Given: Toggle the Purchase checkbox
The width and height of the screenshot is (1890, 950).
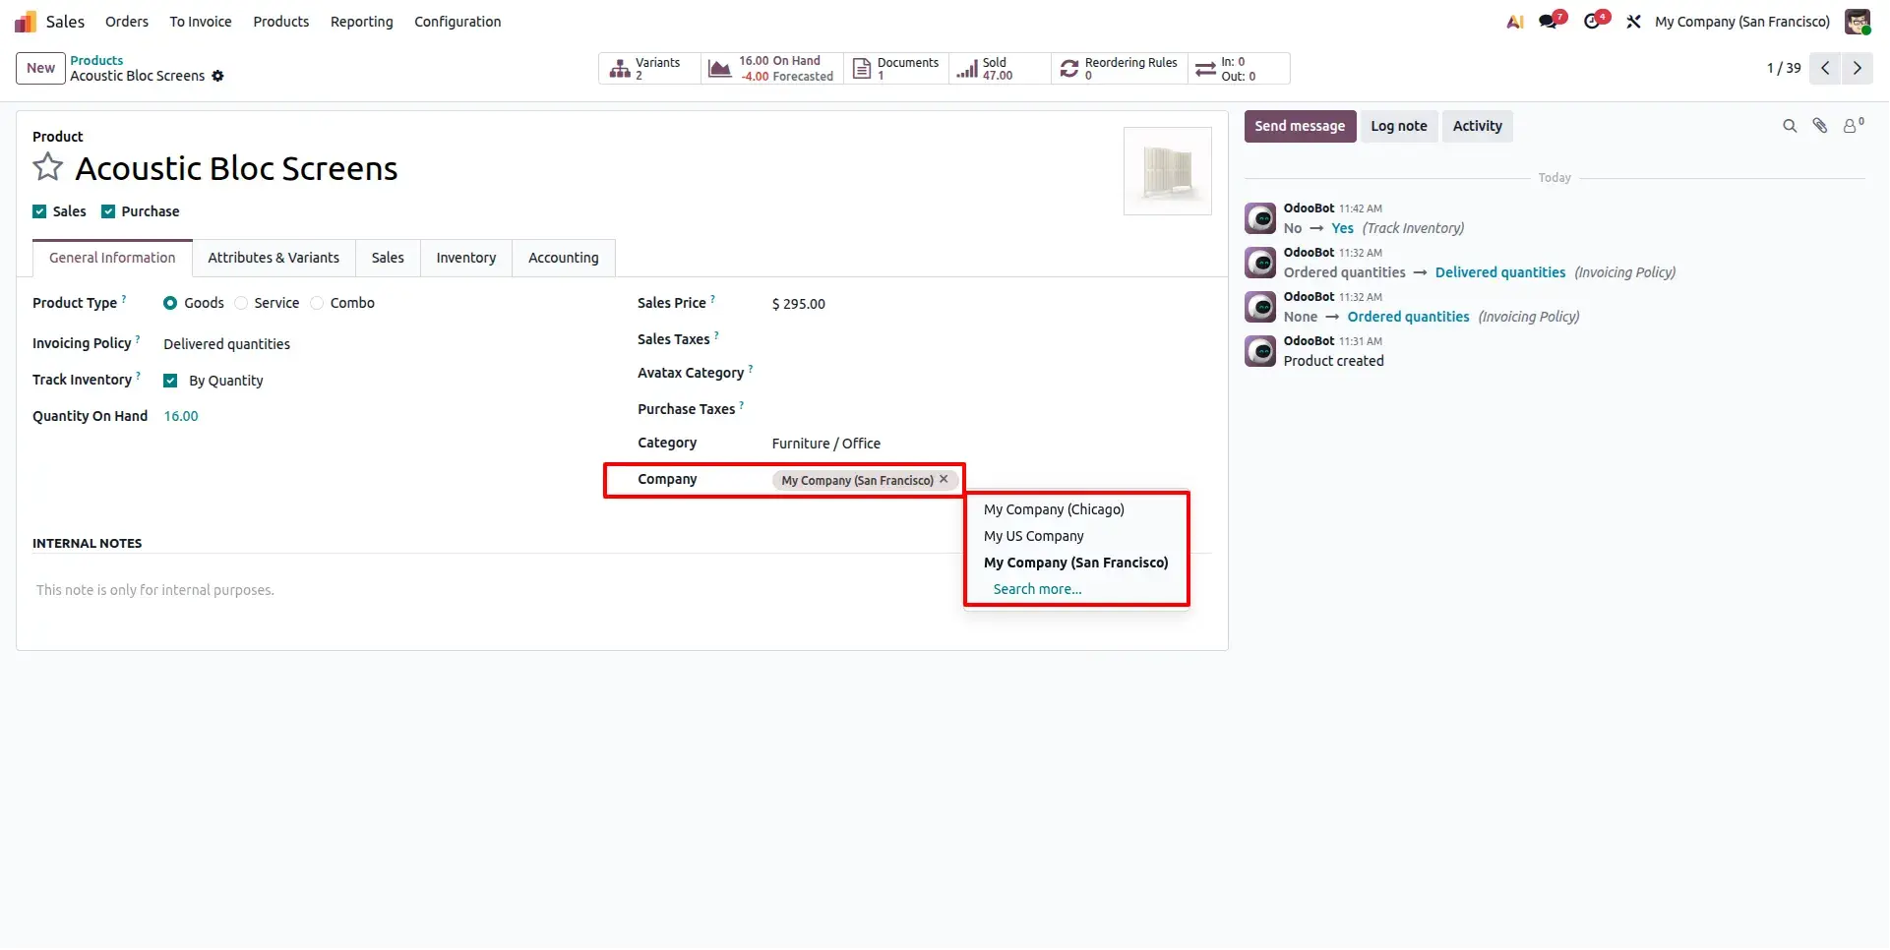Looking at the screenshot, I should (x=108, y=211).
